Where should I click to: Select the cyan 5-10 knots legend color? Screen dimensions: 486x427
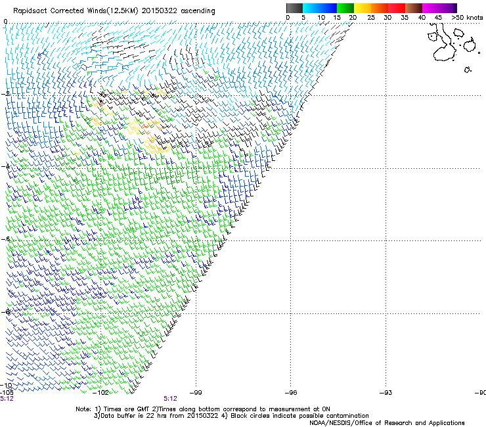pos(310,8)
